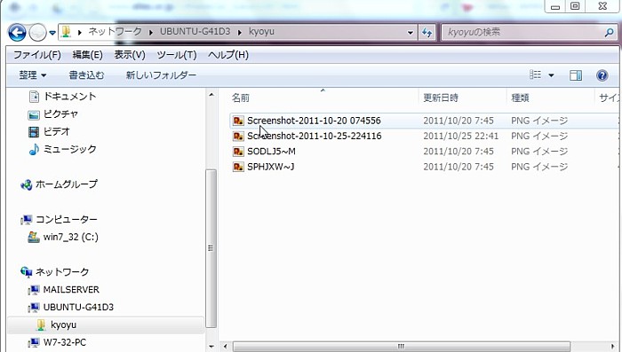This screenshot has height=352, width=622.
Task: Click the ドキュメント document icon
Action: pos(34,97)
